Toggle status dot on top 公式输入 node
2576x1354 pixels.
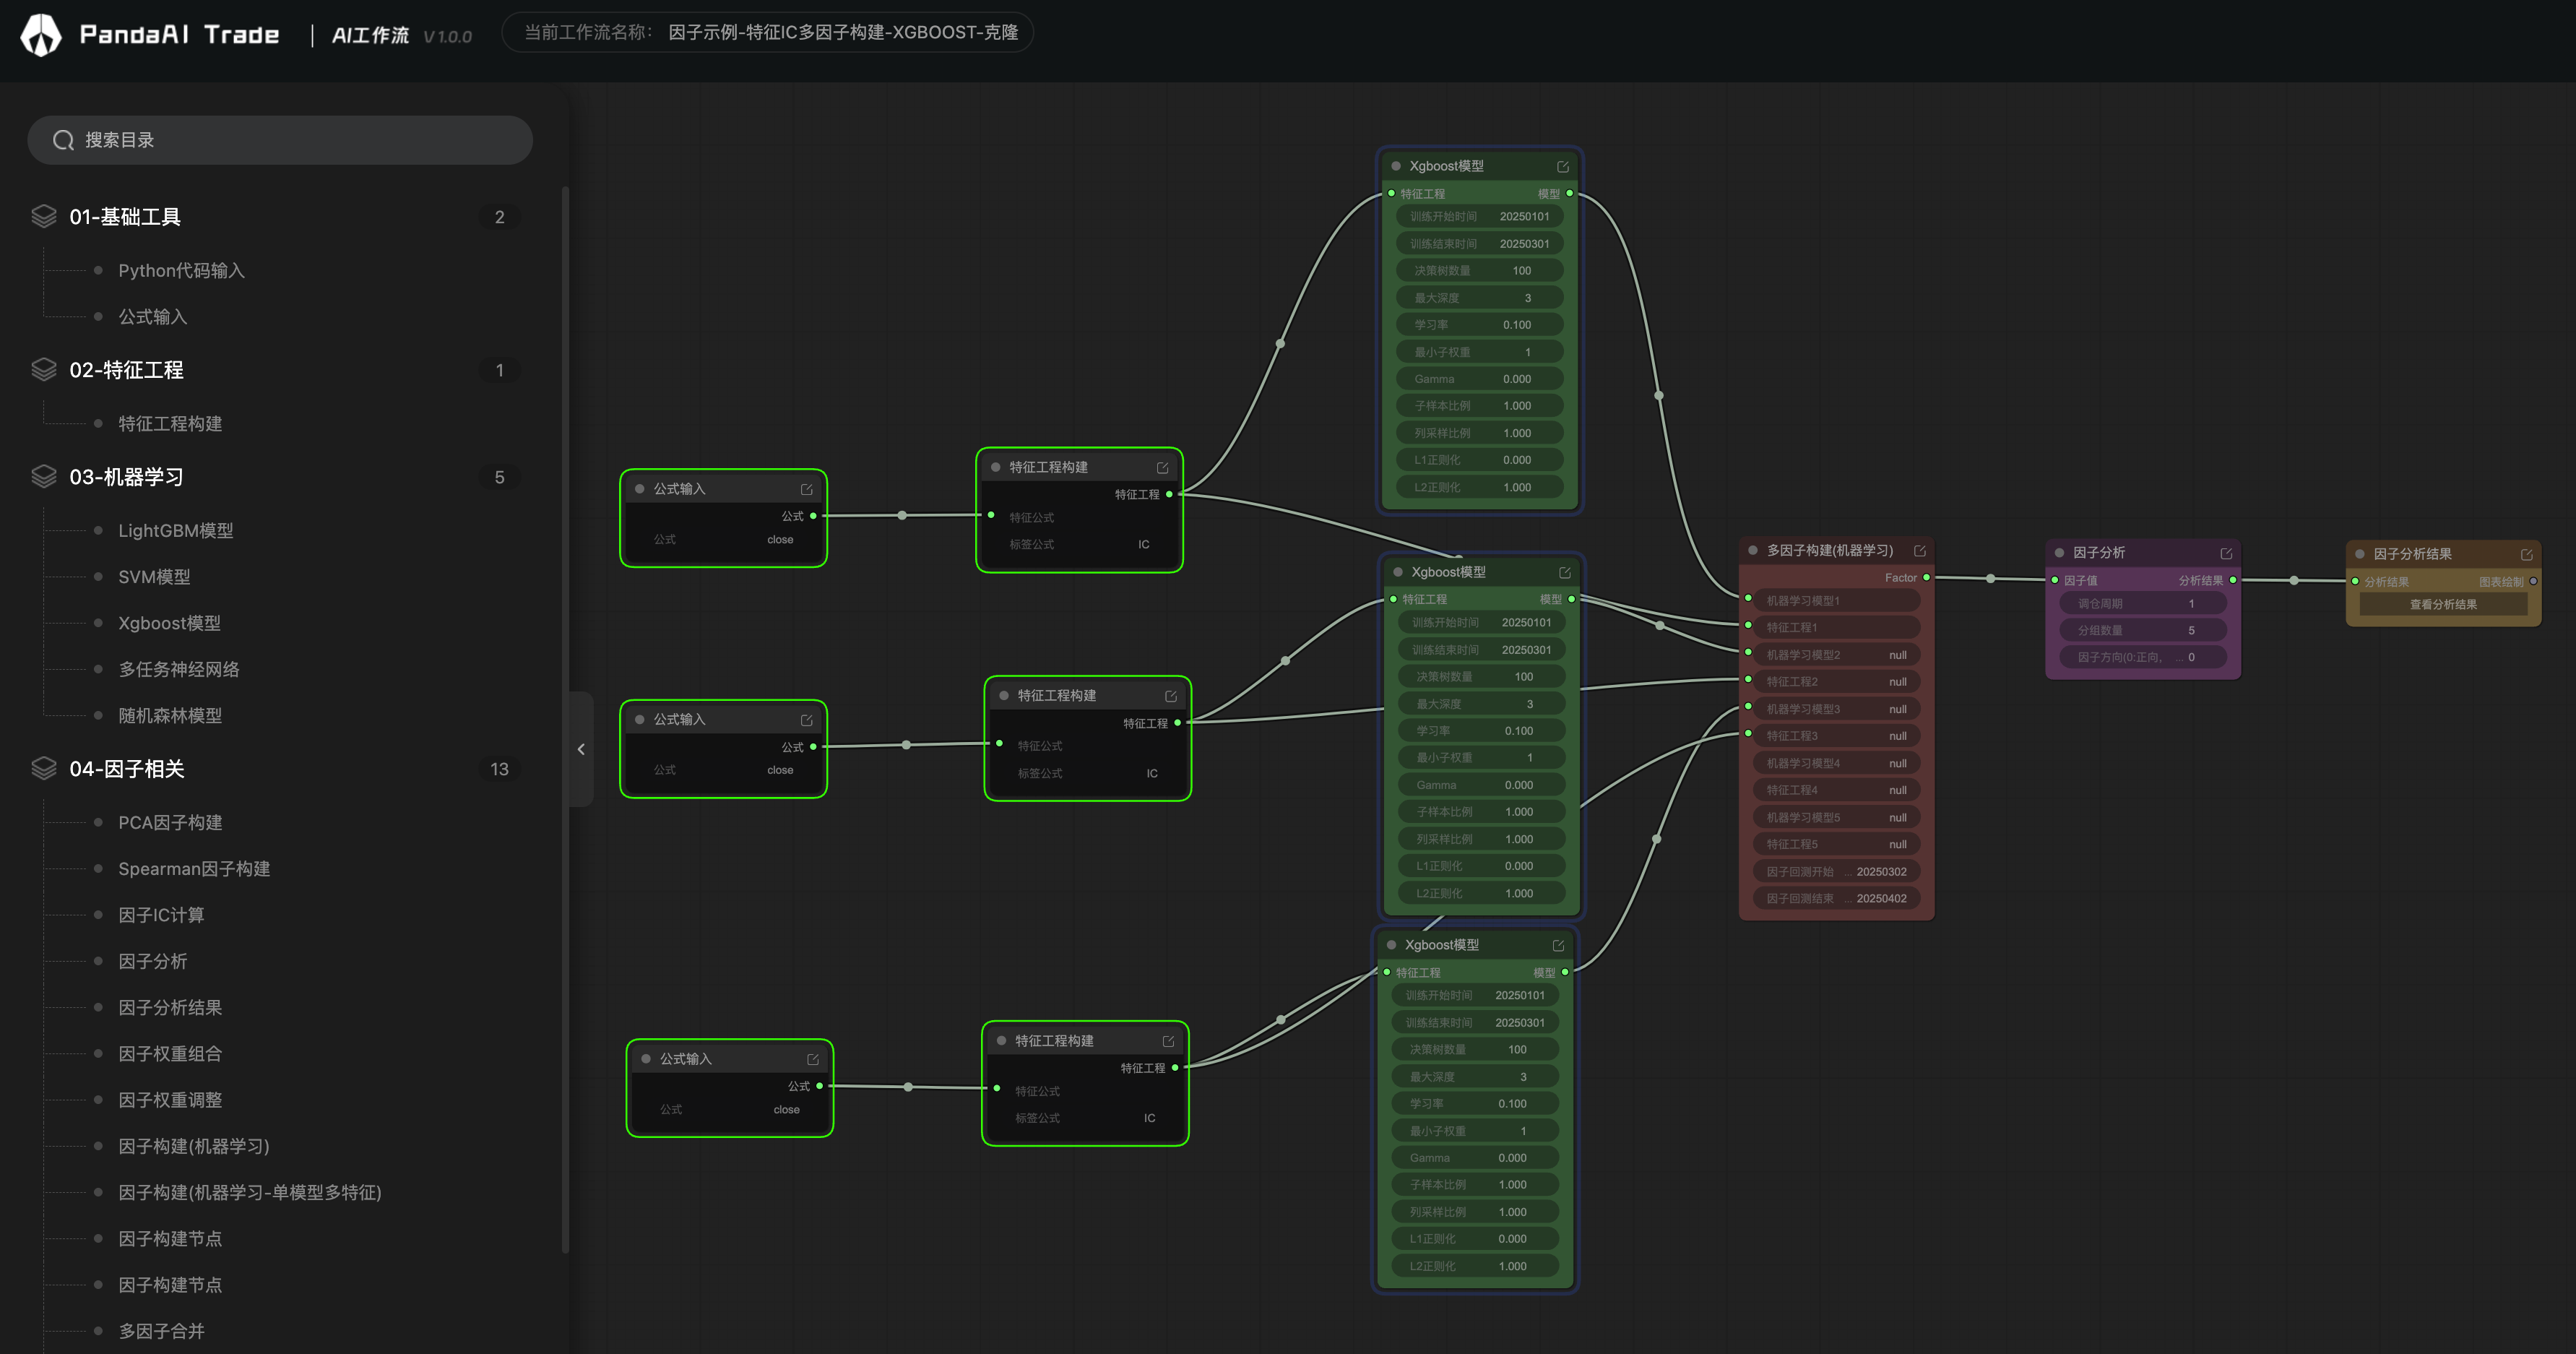[x=640, y=489]
